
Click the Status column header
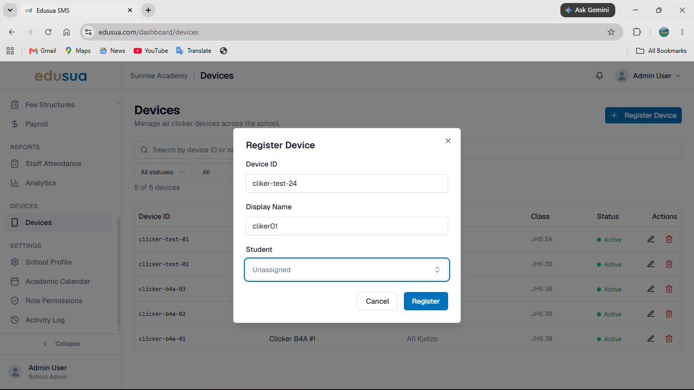tap(608, 216)
